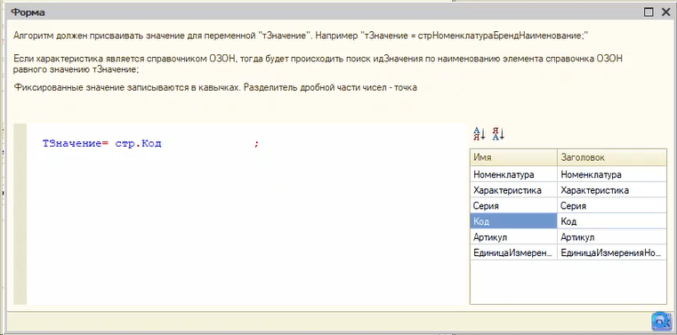This screenshot has width=677, height=335.
Task: Sort list ascending А-Я
Action: 480,134
